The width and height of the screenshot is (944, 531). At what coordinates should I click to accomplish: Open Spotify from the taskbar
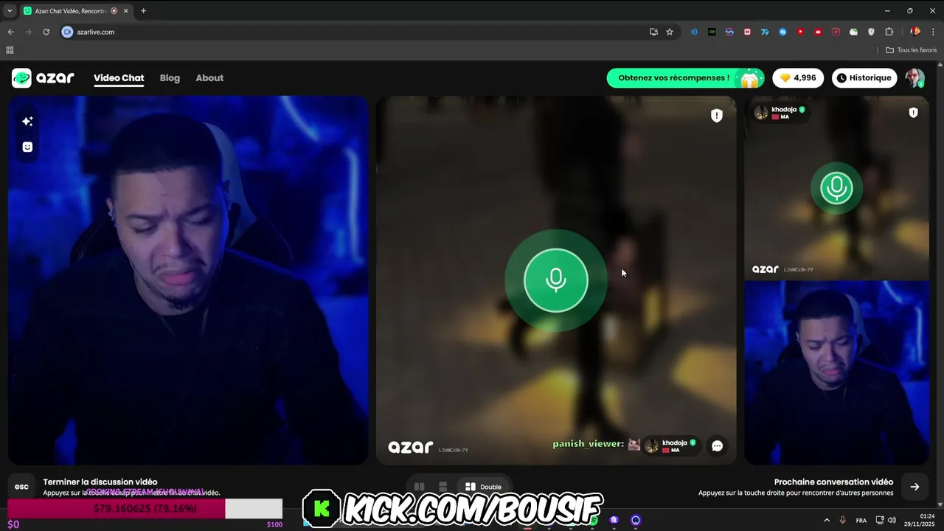[x=593, y=520]
